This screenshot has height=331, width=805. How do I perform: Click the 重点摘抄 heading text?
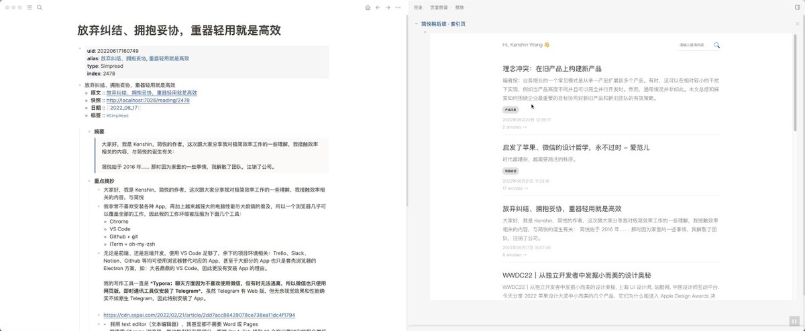click(104, 181)
